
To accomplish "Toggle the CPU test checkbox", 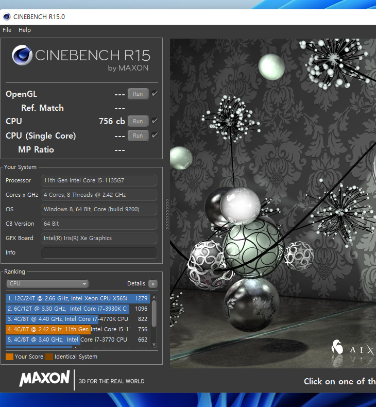I will click(155, 121).
